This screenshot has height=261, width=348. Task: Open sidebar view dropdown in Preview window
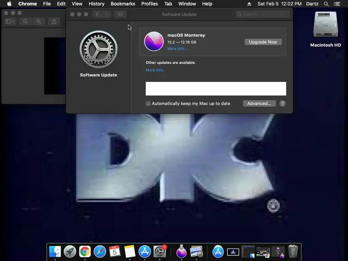click(10, 21)
